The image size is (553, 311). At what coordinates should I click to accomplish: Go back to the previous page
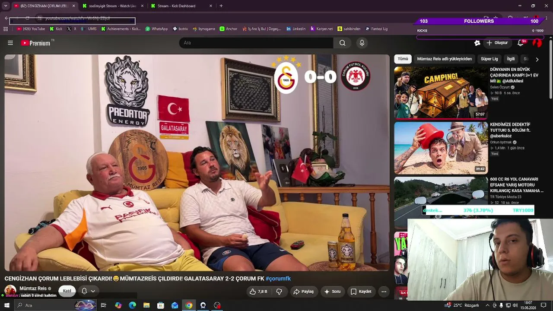tap(6, 18)
